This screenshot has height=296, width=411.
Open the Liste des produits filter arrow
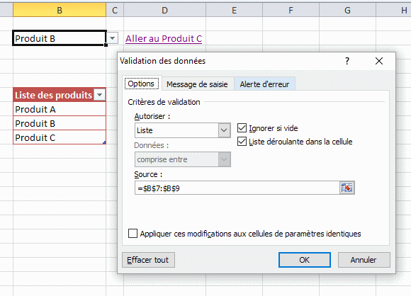[100, 95]
